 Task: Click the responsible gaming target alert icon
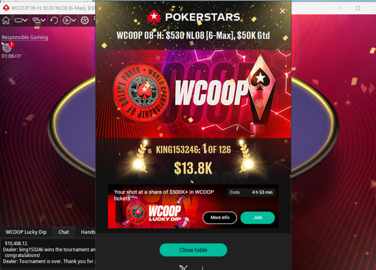pyautogui.click(x=8, y=47)
